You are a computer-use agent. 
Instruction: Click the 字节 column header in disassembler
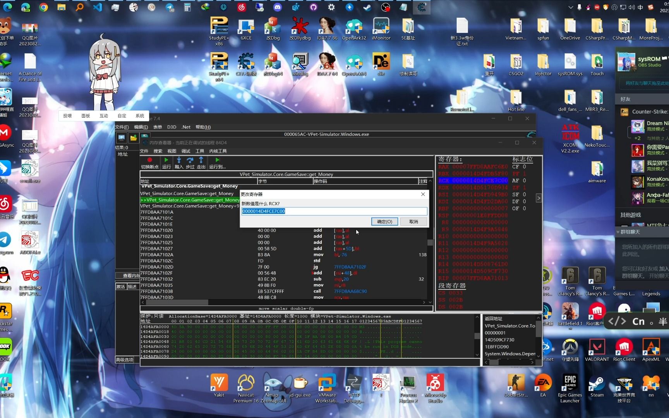click(285, 181)
